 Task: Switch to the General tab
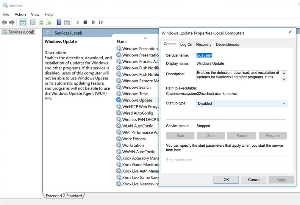(x=170, y=44)
